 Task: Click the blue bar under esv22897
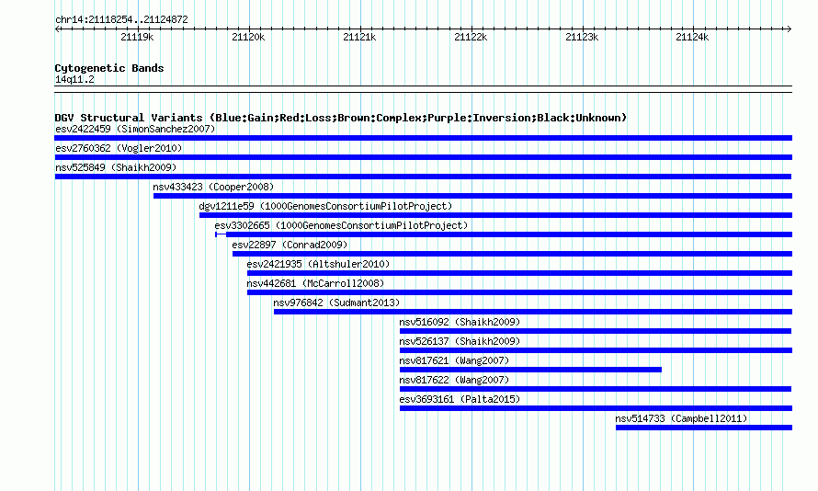point(512,254)
